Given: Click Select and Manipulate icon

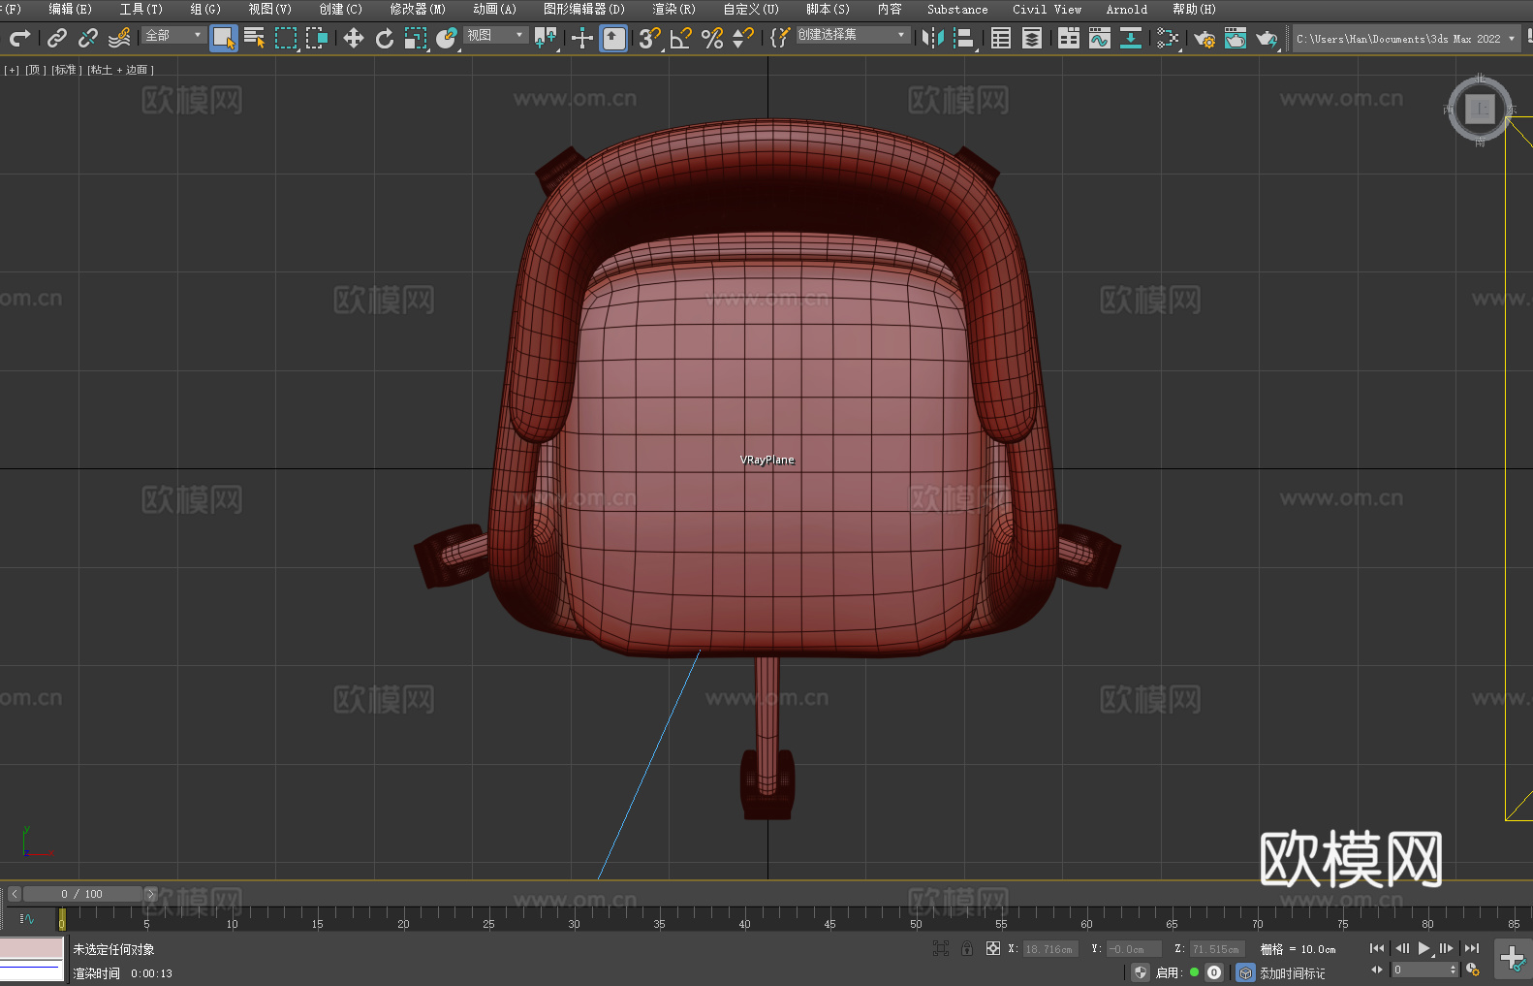Looking at the screenshot, I should (582, 38).
